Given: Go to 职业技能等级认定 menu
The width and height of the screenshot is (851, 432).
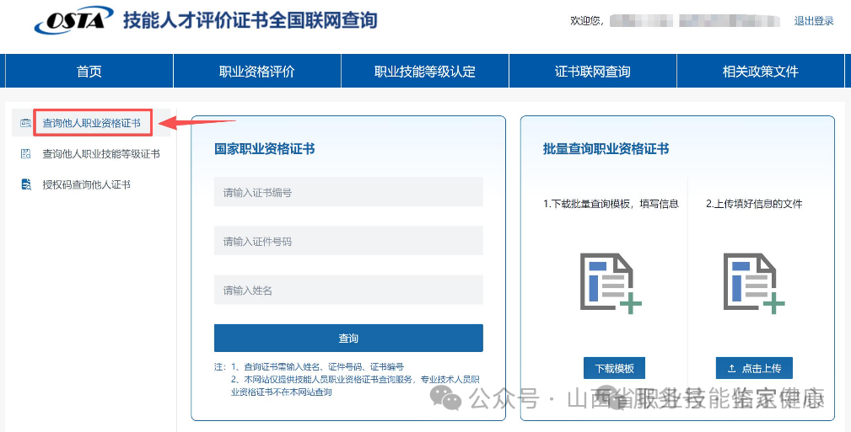Looking at the screenshot, I should point(425,72).
